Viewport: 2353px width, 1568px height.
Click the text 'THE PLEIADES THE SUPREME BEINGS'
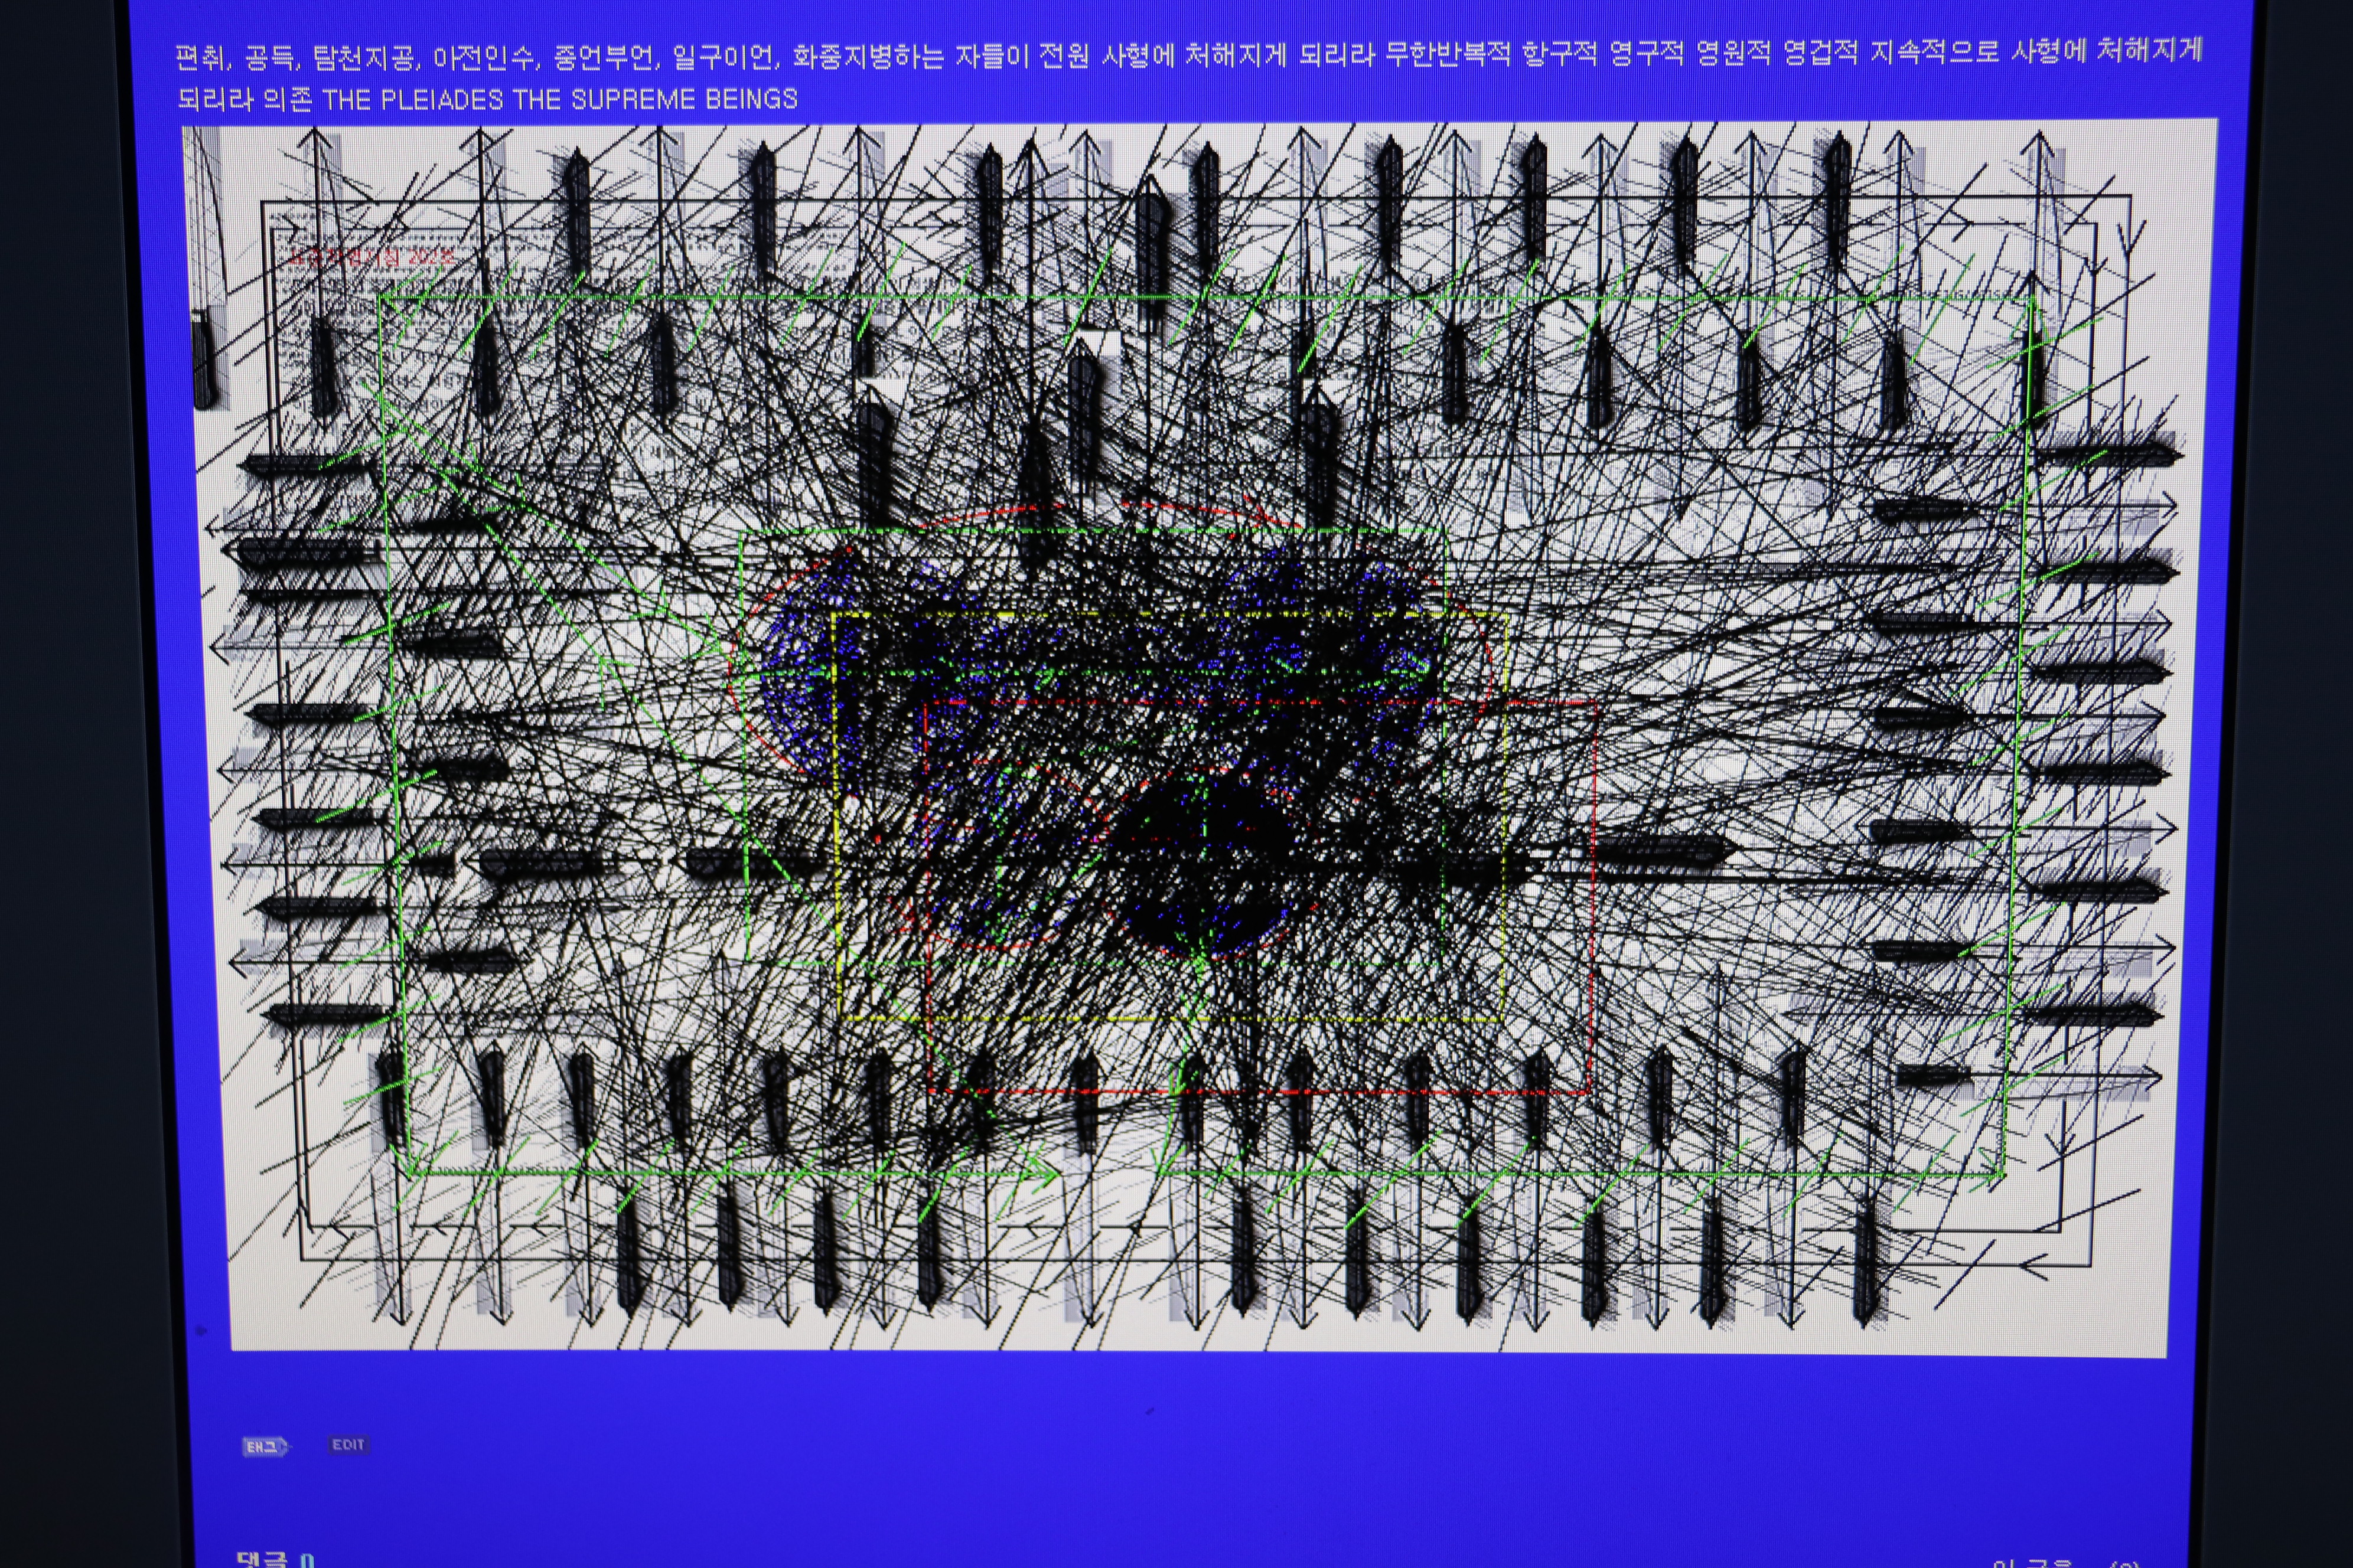coord(560,99)
